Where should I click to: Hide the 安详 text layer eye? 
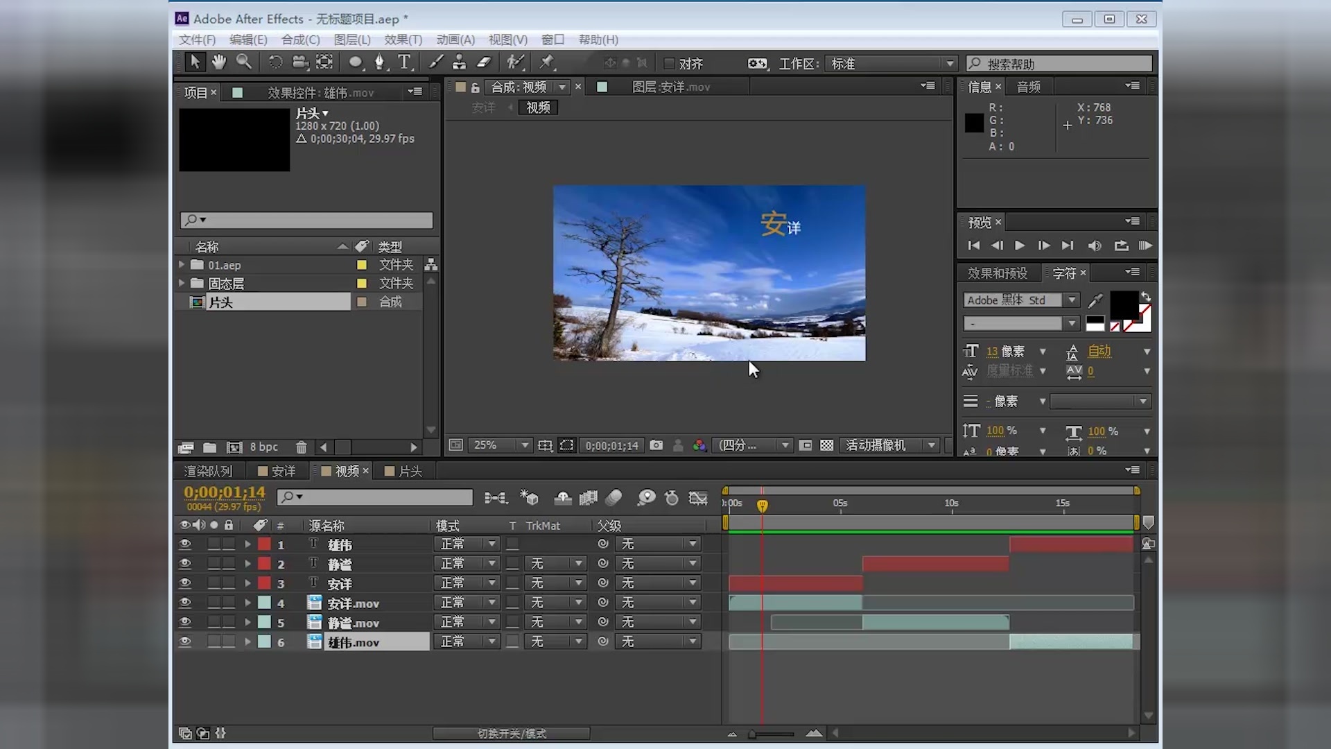tap(185, 583)
